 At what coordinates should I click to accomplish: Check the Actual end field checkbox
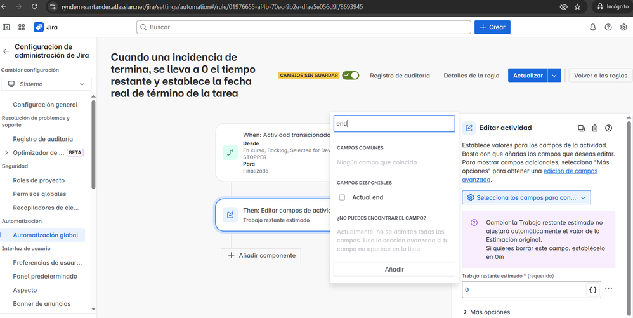pos(343,197)
